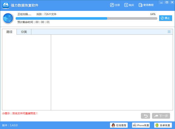Minimize the recovery software window

[x=161, y=2]
